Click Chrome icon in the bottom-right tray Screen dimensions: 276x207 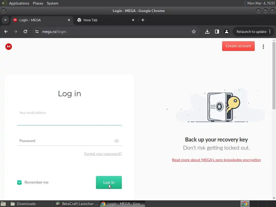245,204
